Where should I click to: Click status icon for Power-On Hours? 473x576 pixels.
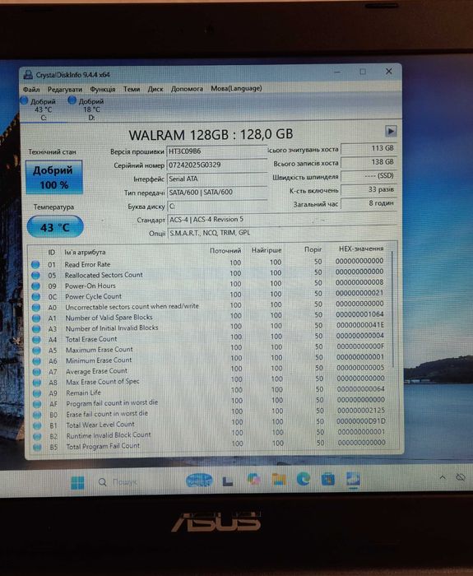coord(35,286)
